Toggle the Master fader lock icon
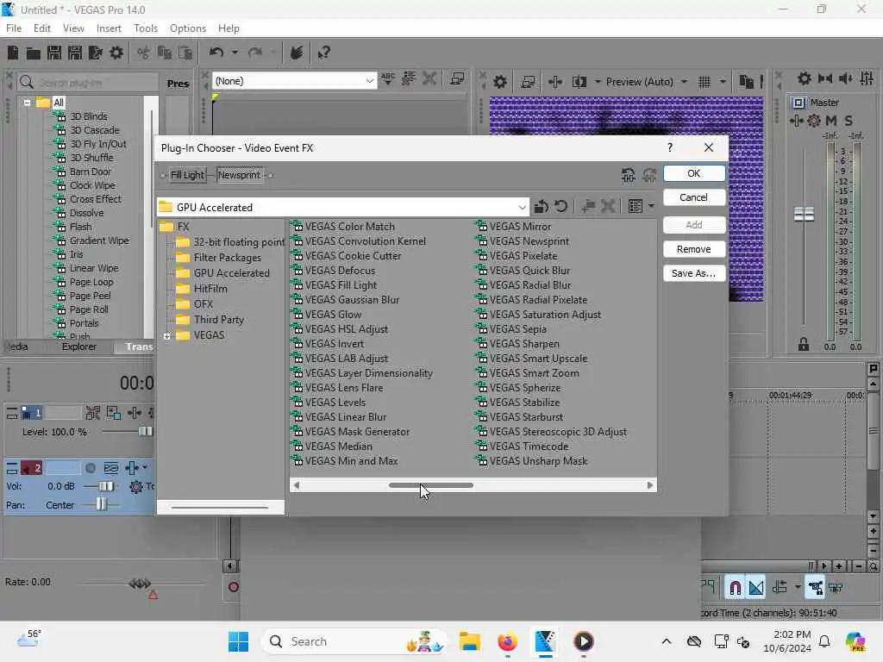The height and width of the screenshot is (662, 883). [x=804, y=345]
